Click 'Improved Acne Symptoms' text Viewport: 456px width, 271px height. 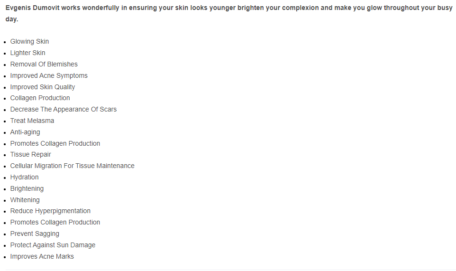pos(49,75)
